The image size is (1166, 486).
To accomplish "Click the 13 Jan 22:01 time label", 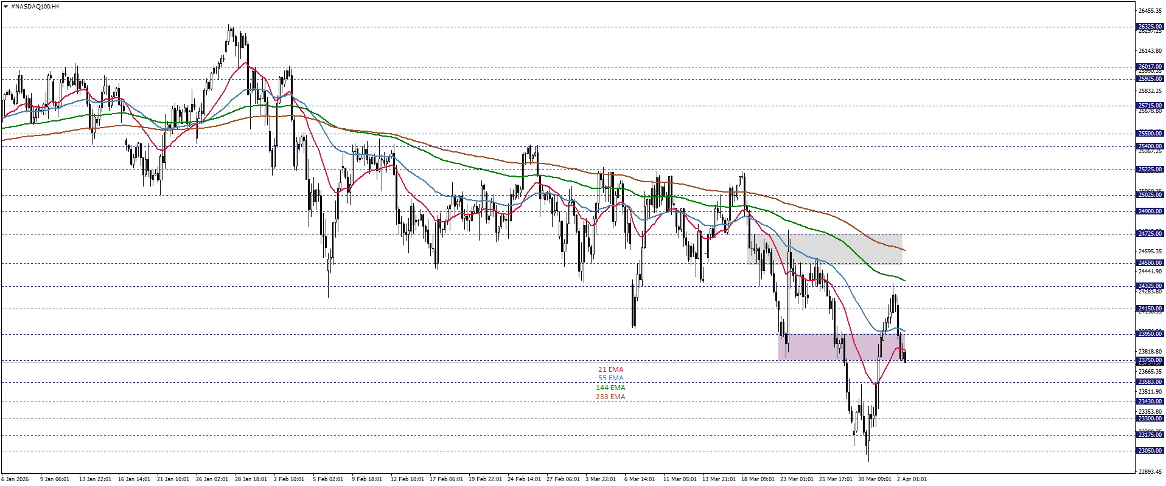I will [x=95, y=479].
